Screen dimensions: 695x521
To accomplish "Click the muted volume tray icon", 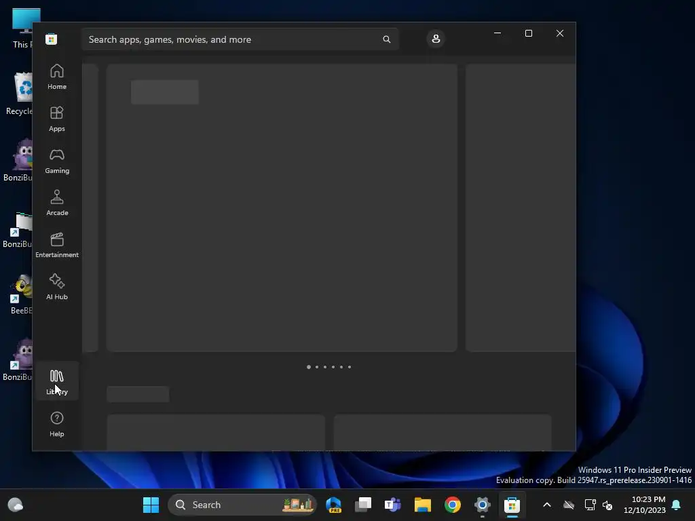I will pyautogui.click(x=607, y=505).
